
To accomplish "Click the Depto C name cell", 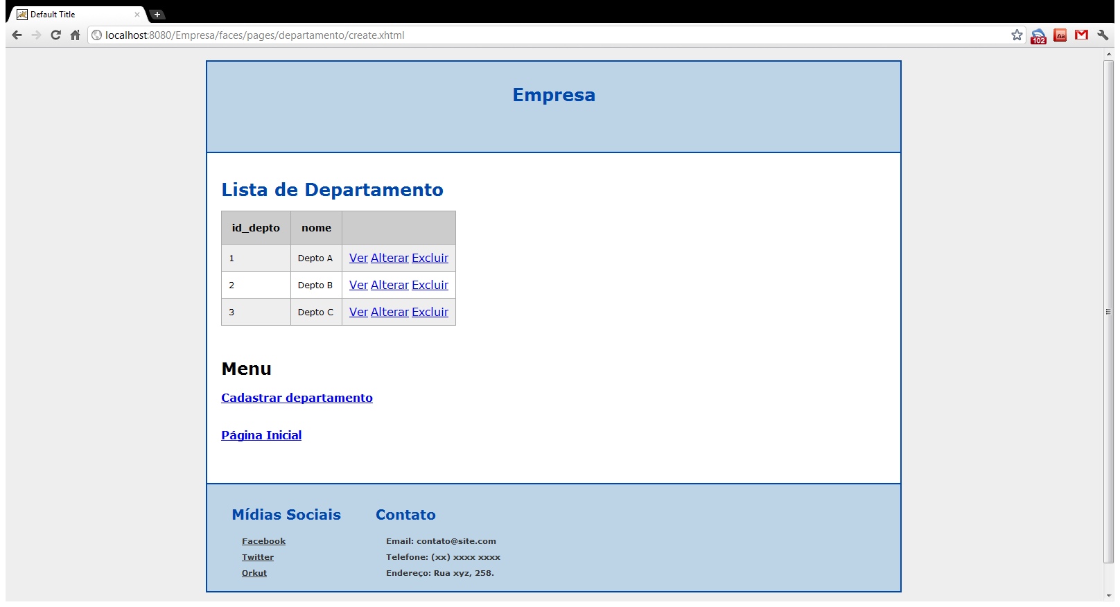I will [x=316, y=312].
